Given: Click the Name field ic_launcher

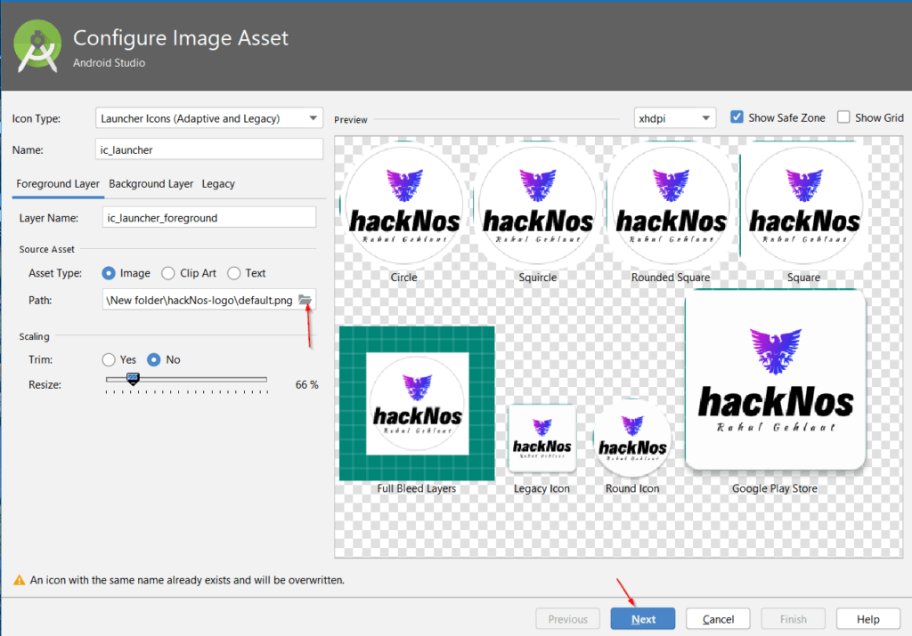Looking at the screenshot, I should click(208, 149).
